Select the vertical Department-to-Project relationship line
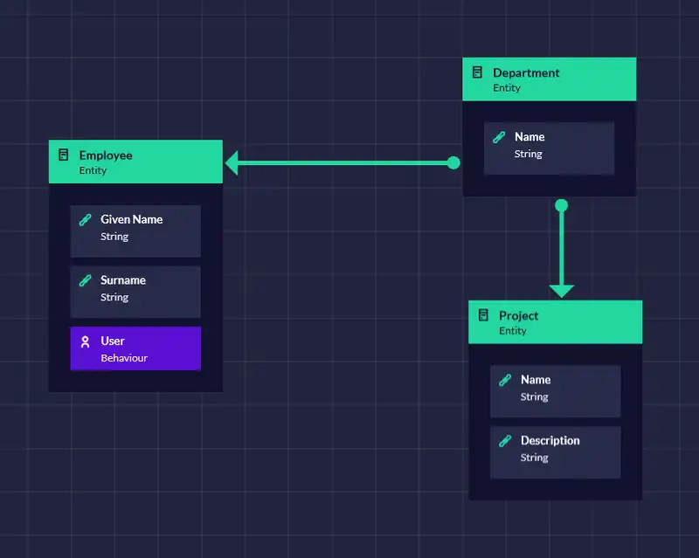The width and height of the screenshot is (699, 558). [561, 249]
